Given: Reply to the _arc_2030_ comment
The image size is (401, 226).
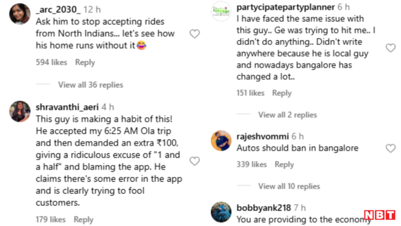Looking at the screenshot, I should pos(85,63).
